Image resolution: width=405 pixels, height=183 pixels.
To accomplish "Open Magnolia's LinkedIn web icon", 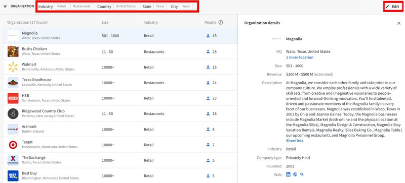I will point(288,174).
